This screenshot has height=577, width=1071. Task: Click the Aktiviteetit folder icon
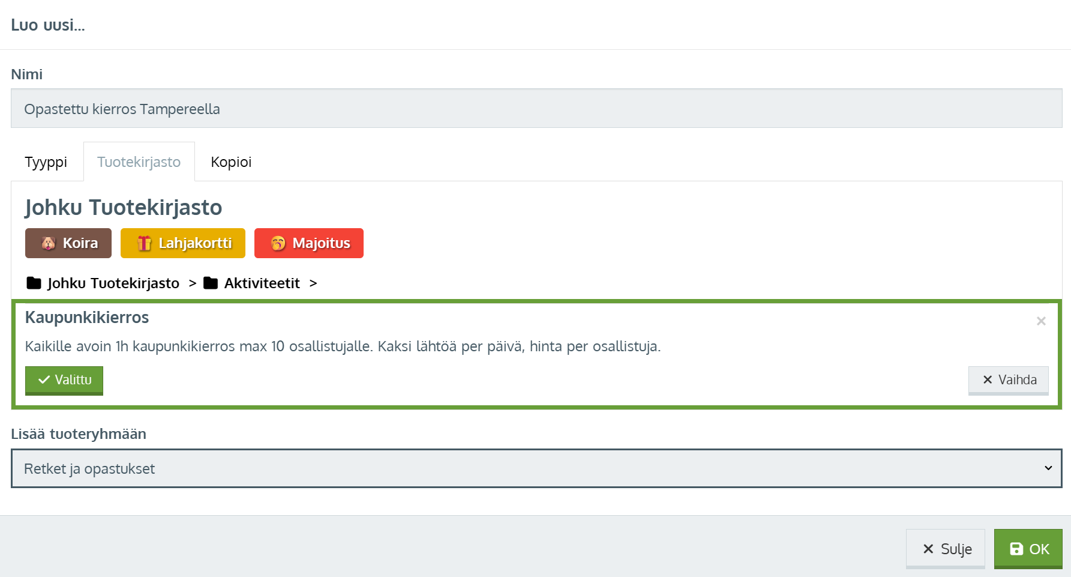point(211,283)
